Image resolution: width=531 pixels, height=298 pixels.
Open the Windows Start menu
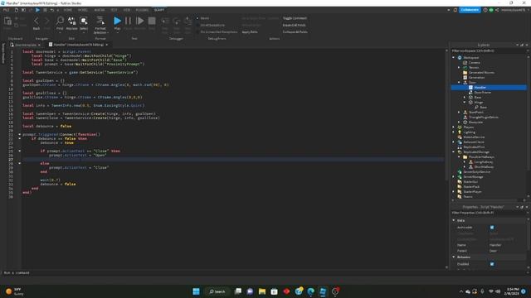196,291
